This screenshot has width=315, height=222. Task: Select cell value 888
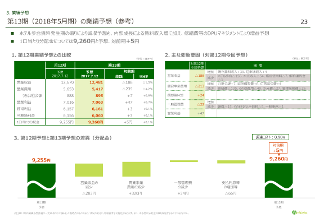click(70, 96)
